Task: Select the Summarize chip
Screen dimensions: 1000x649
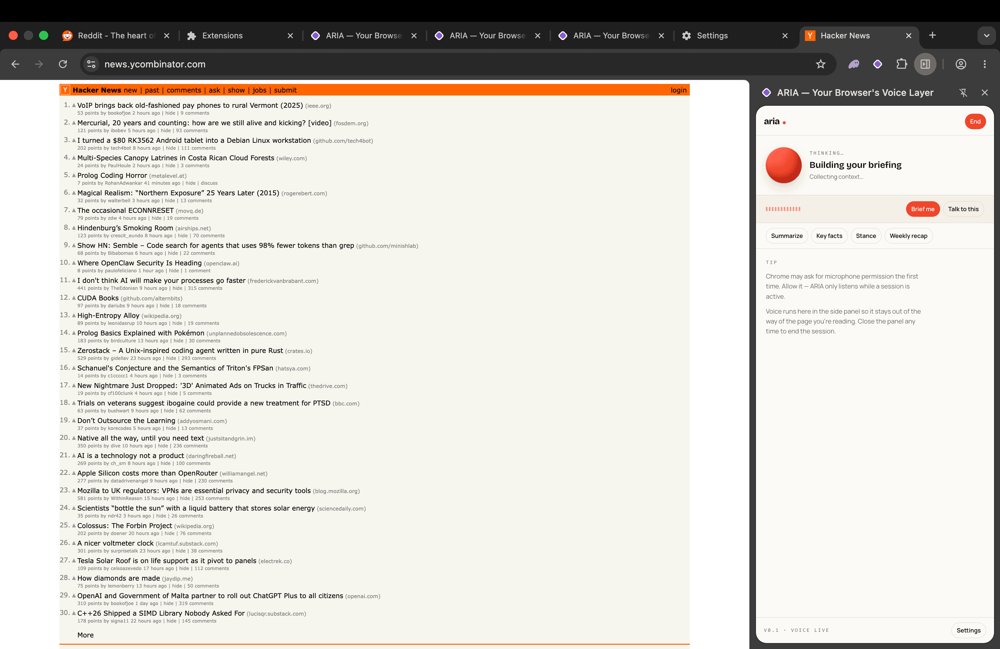Action: [787, 236]
